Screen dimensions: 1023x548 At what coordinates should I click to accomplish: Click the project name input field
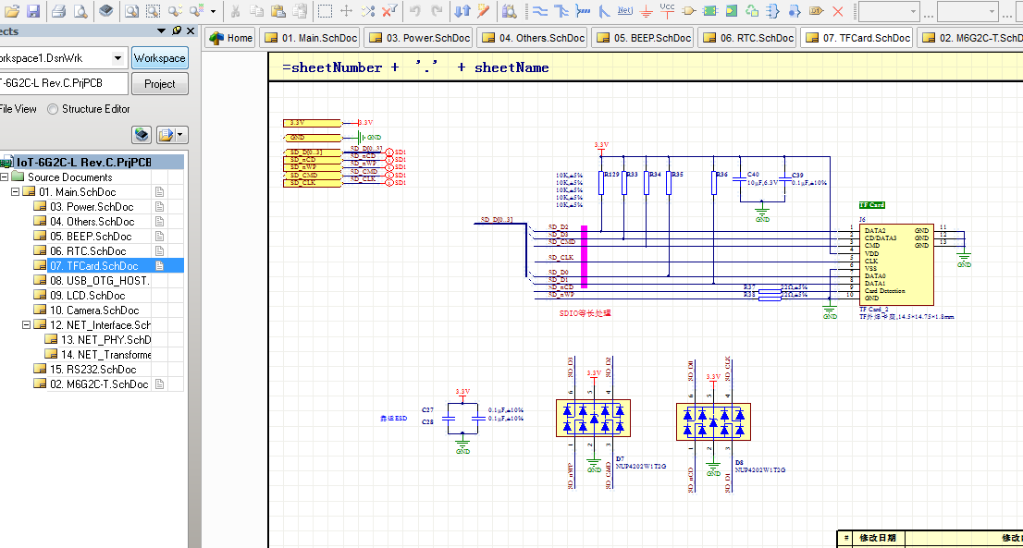(x=63, y=83)
